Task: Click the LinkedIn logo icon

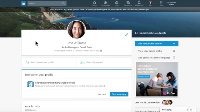Action: tap(23, 3)
